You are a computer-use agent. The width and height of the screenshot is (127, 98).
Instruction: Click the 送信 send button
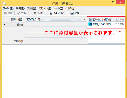coord(8,13)
